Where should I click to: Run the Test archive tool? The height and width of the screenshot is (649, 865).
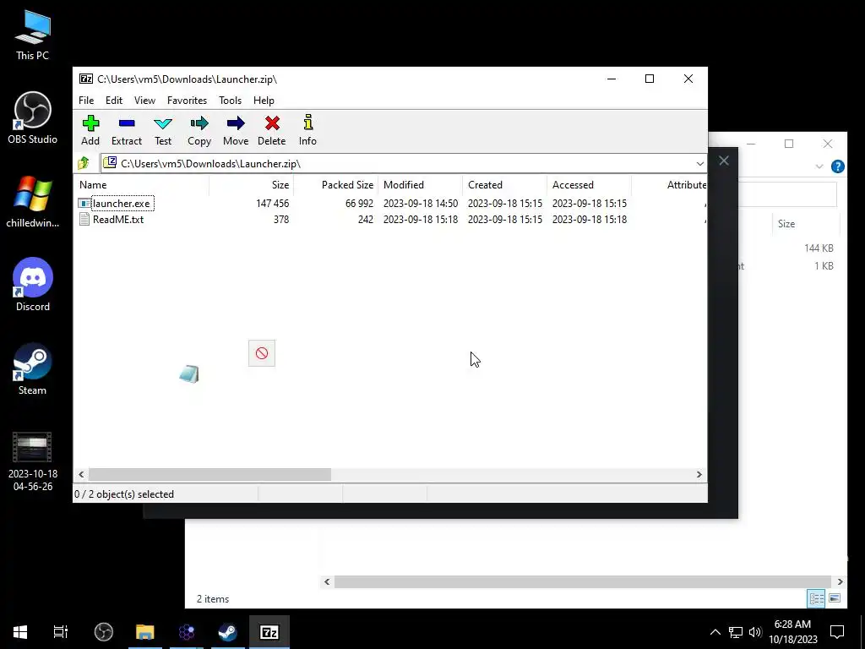163,130
